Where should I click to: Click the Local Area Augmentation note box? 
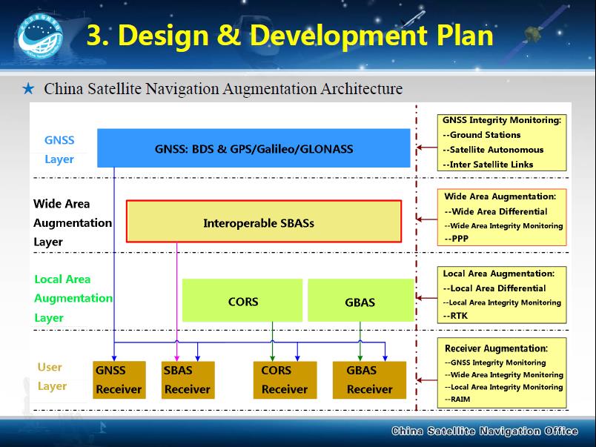[502, 294]
